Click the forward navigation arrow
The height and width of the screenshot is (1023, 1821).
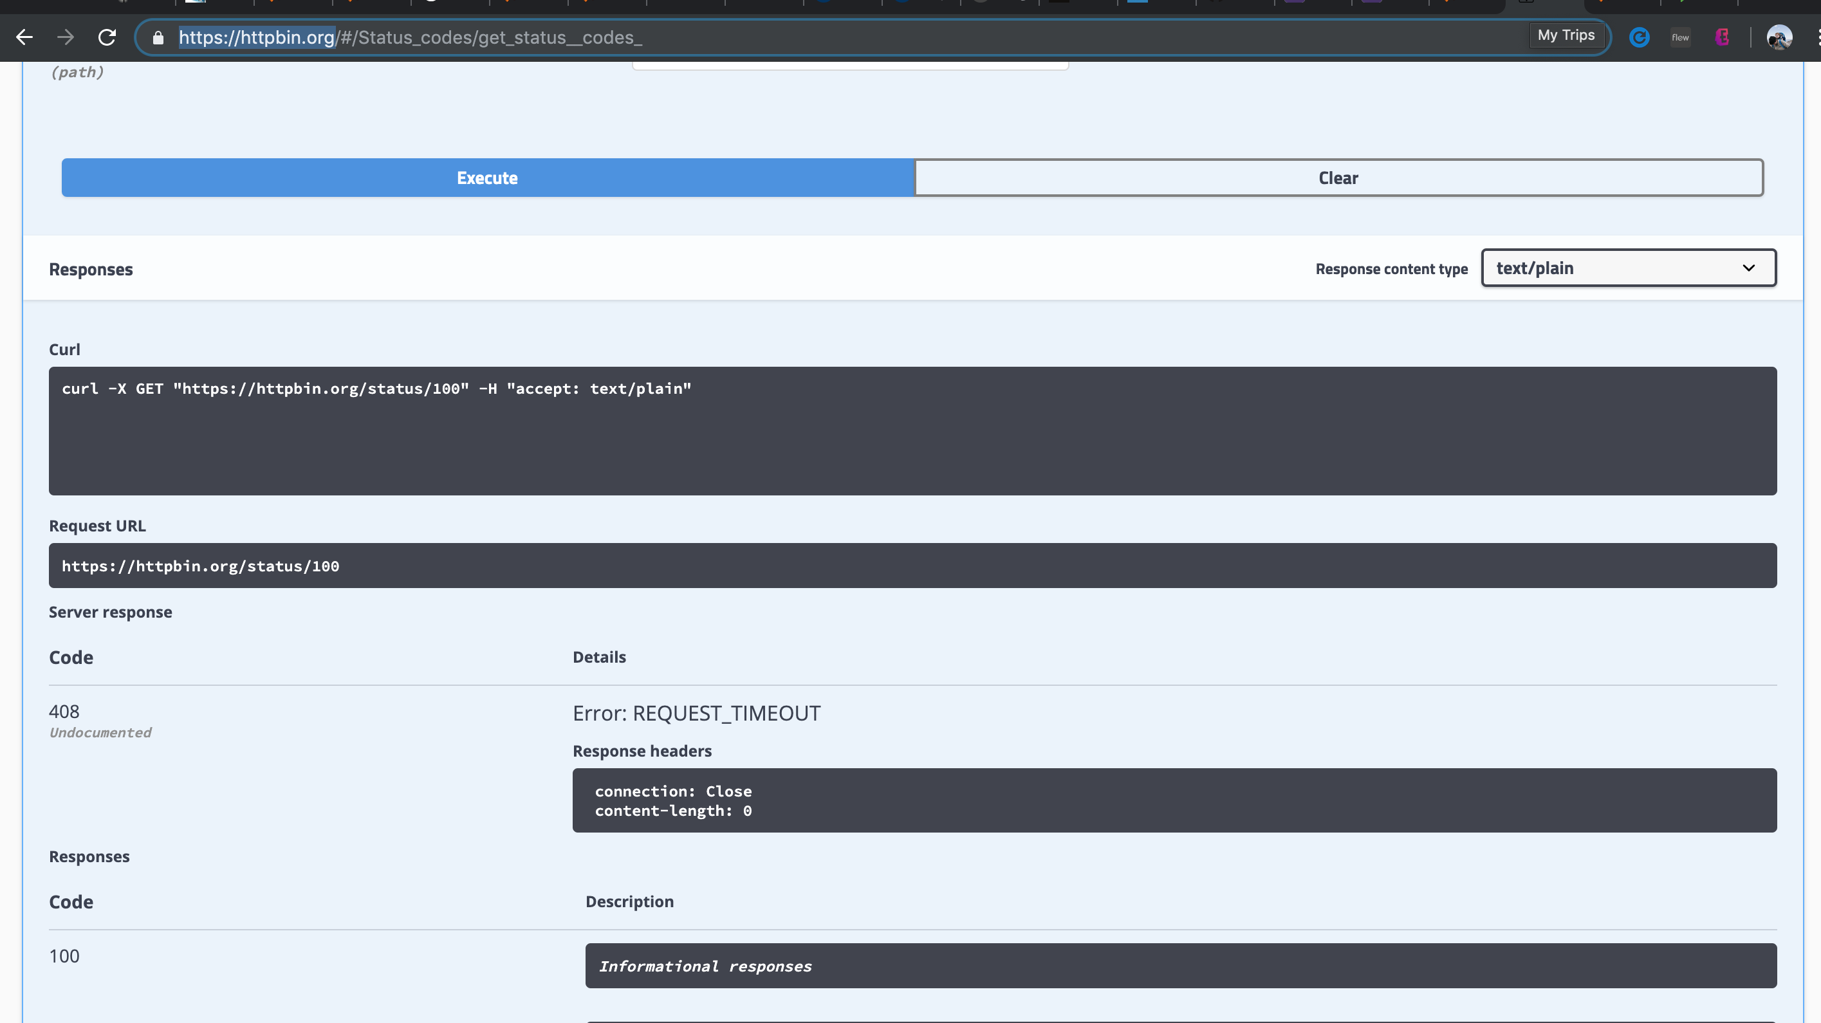point(65,37)
